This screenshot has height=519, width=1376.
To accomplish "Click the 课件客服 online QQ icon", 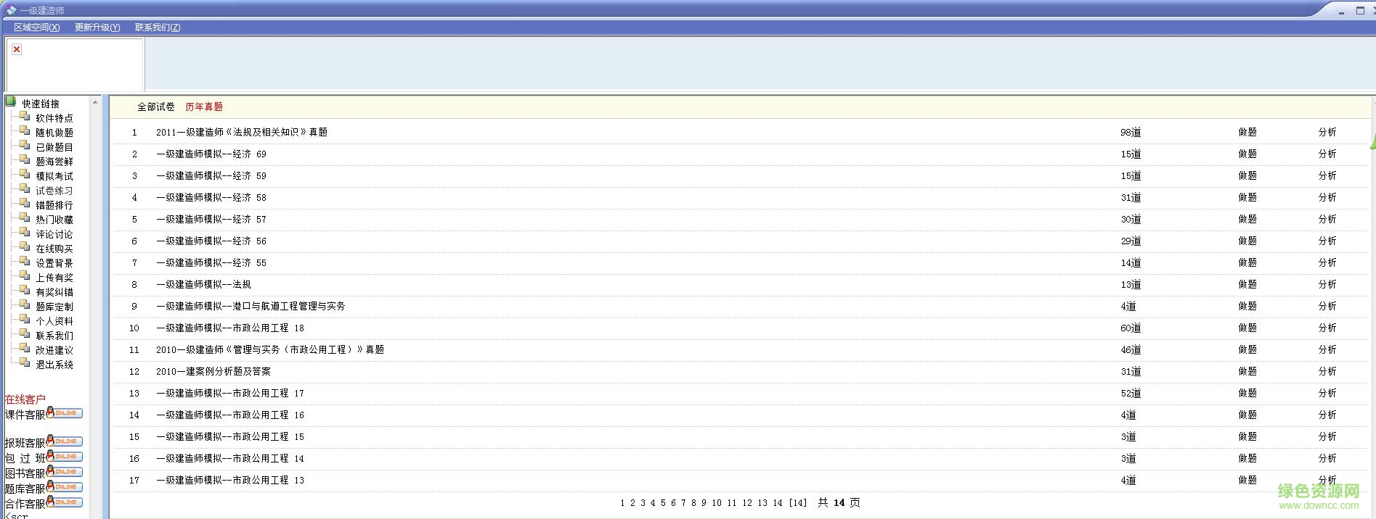I will [x=65, y=412].
